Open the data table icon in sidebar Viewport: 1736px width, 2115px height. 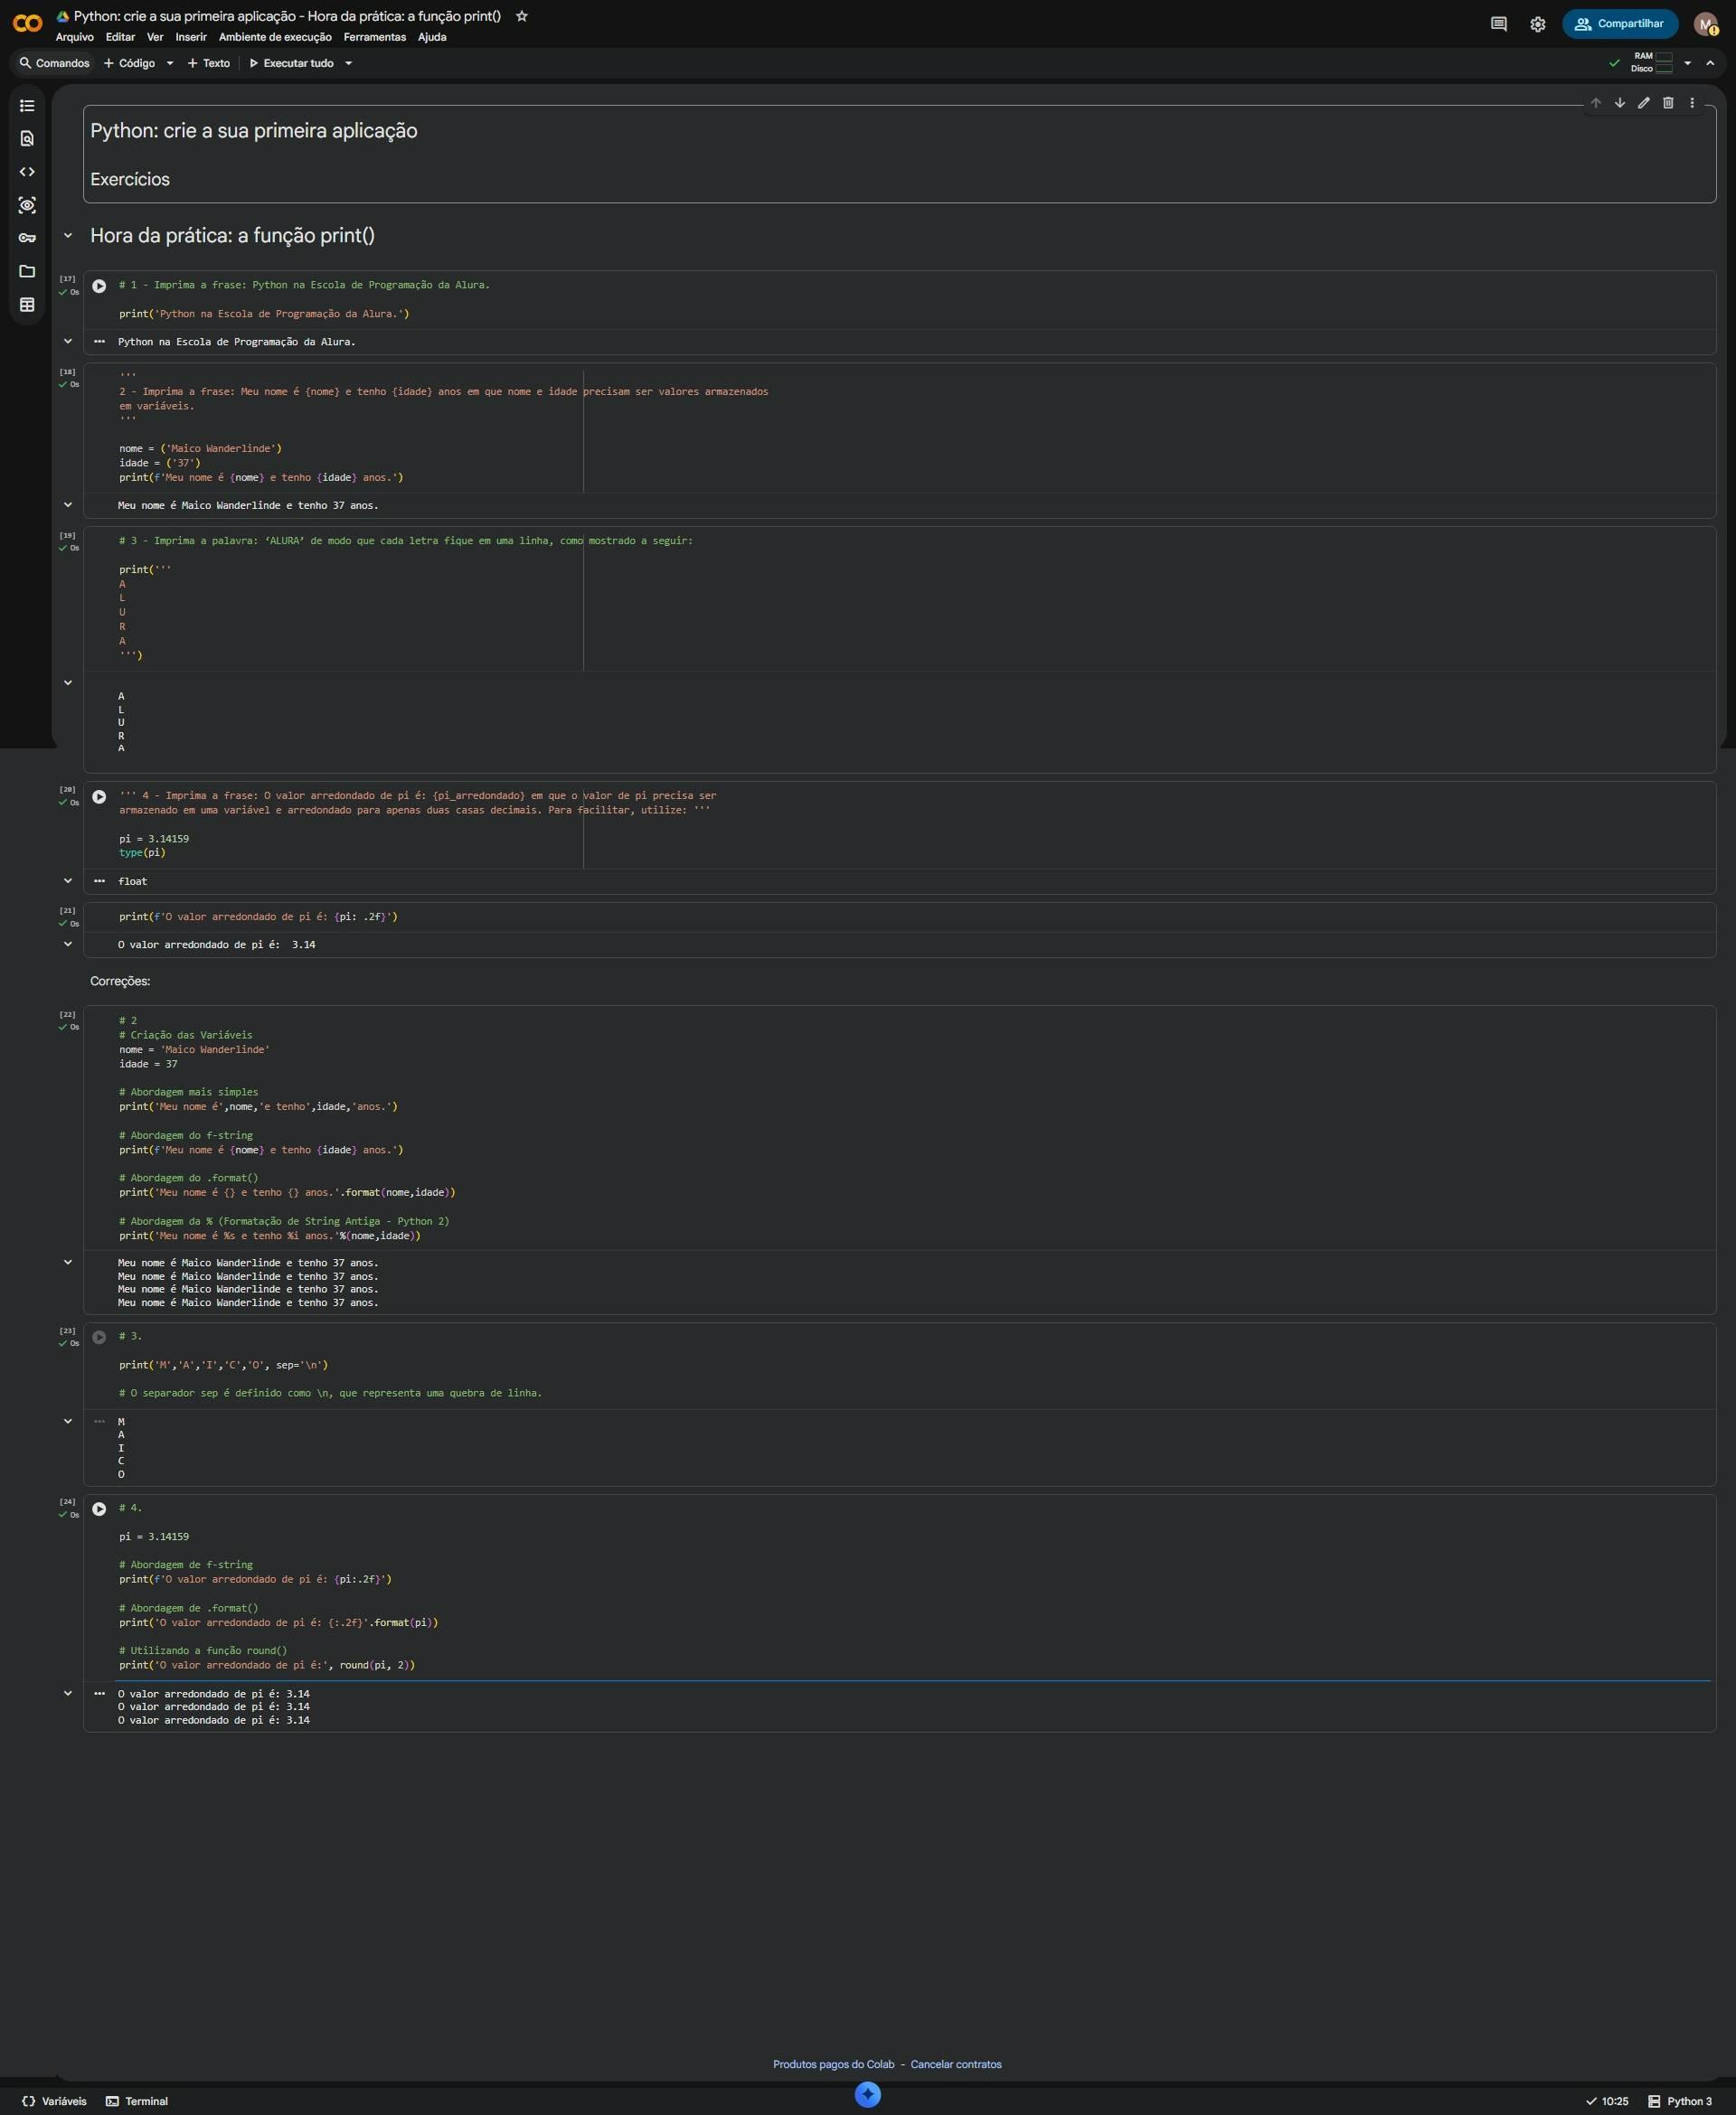coord(27,305)
